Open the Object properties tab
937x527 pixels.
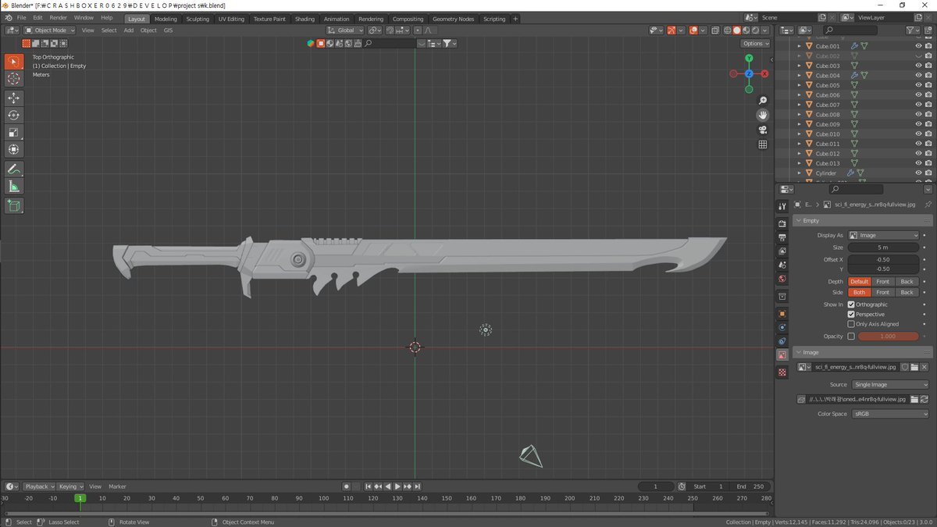point(782,313)
